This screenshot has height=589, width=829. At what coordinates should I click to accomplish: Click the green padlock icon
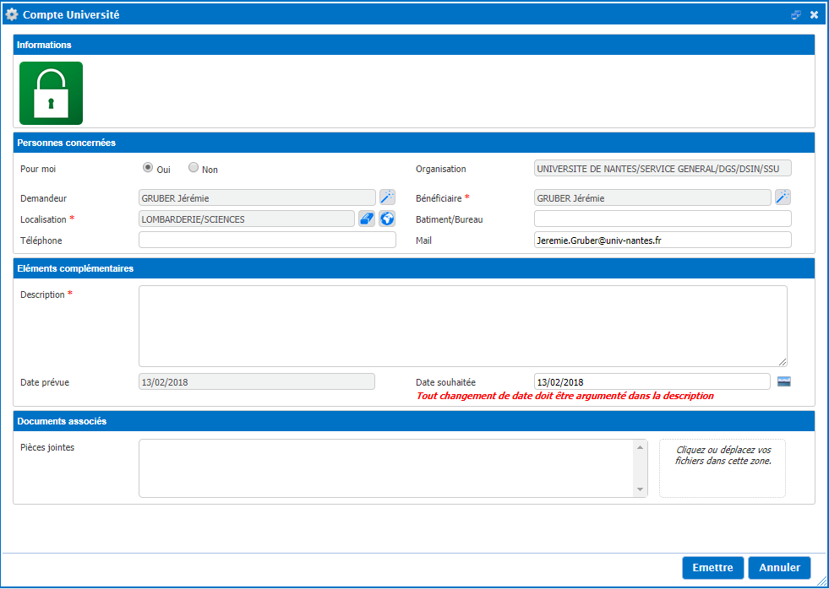(51, 93)
